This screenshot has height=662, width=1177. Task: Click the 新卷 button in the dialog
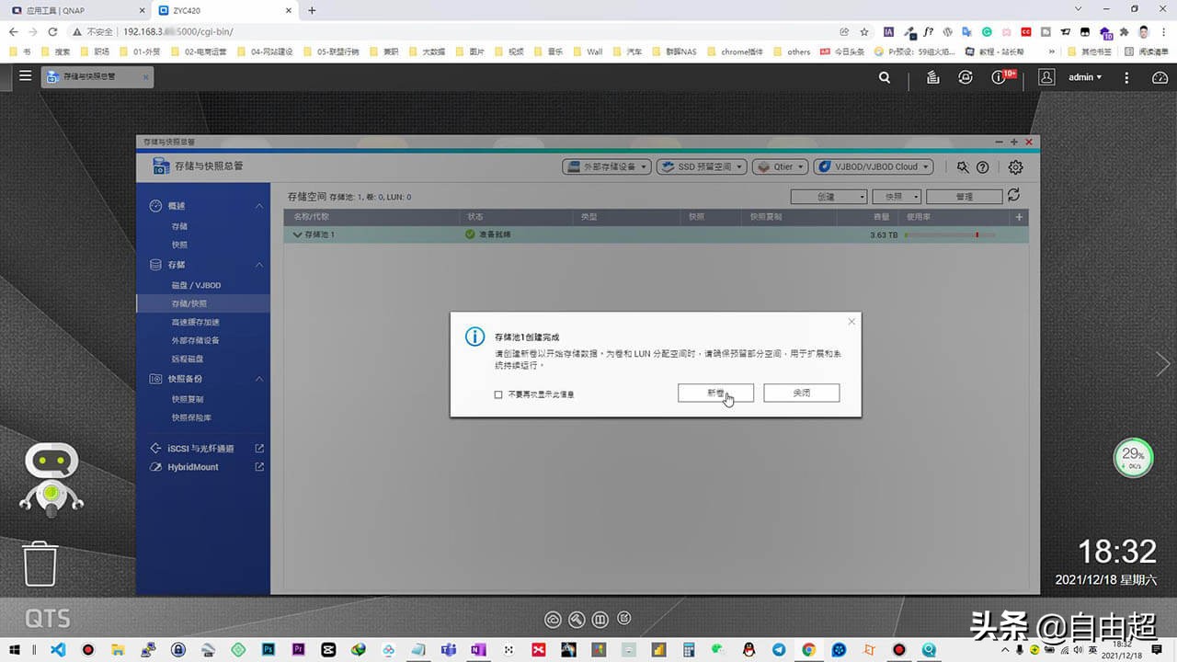pyautogui.click(x=715, y=393)
